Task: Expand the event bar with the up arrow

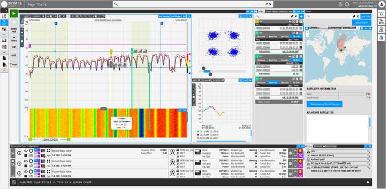Action: click(368, 182)
